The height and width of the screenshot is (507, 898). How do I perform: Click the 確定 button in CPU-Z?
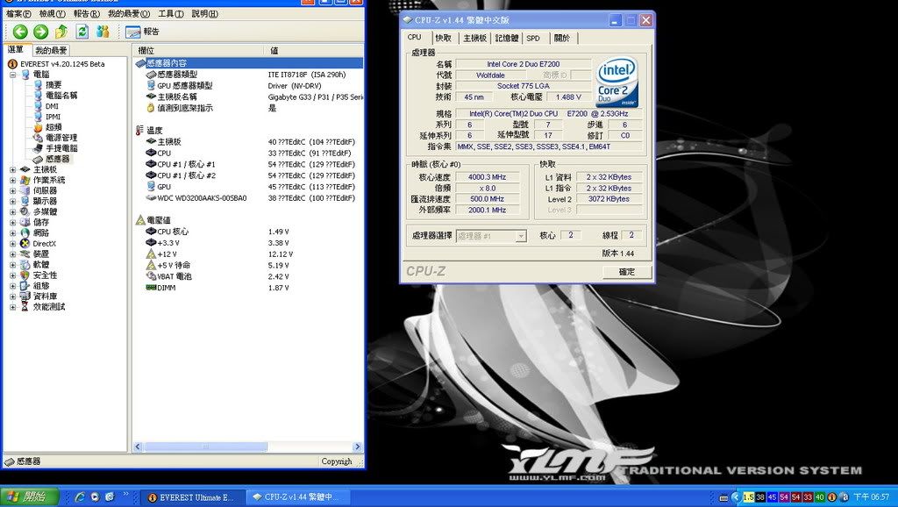(627, 272)
